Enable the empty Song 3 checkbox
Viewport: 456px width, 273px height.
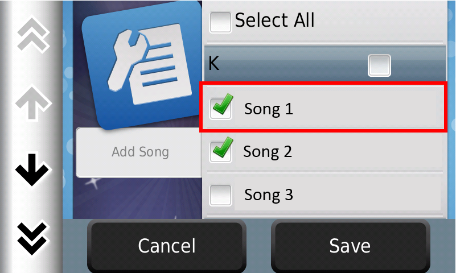pyautogui.click(x=220, y=195)
